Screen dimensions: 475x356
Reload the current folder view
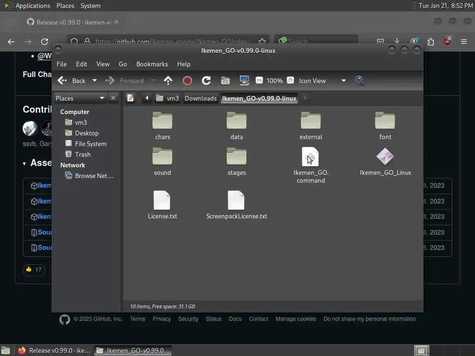coord(206,81)
